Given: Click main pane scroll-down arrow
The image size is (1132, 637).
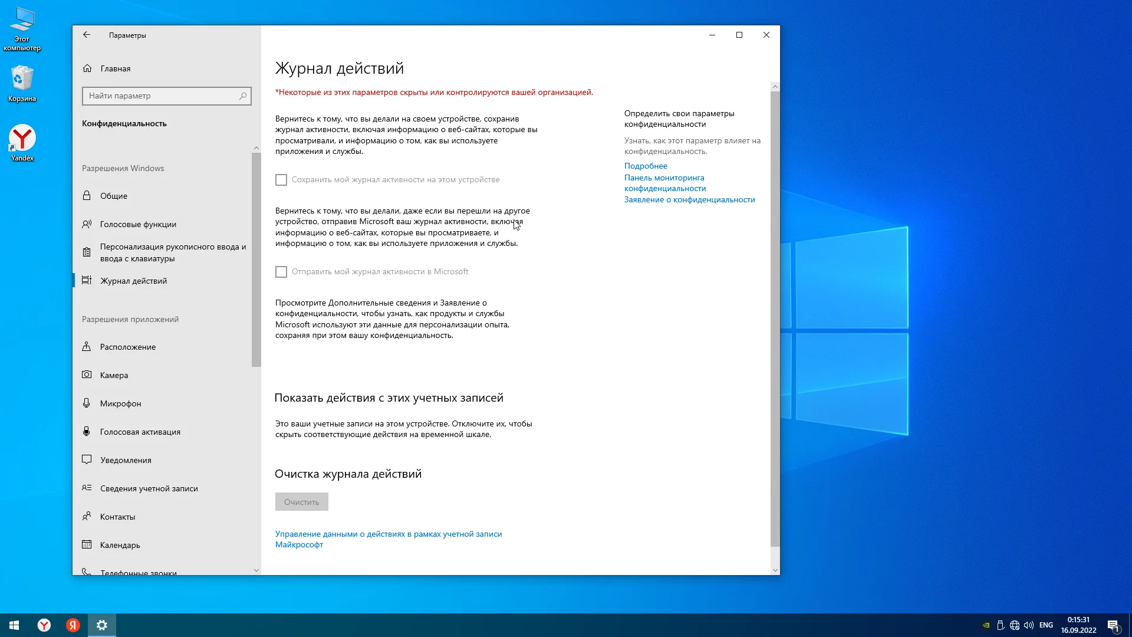Looking at the screenshot, I should 775,570.
